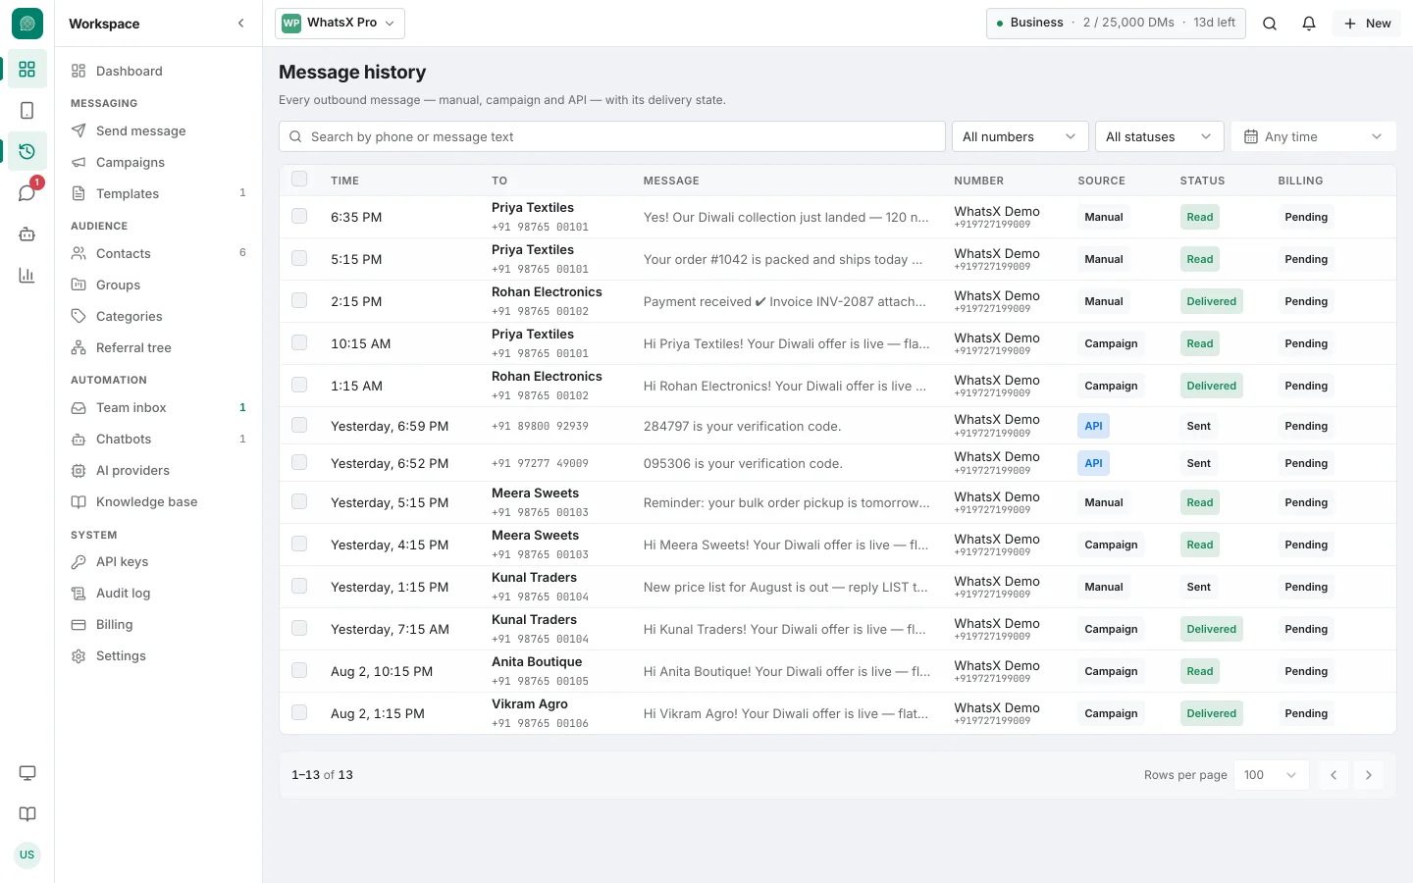The width and height of the screenshot is (1413, 883).
Task: Open the robot bot icon in rail
Action: coord(26,234)
